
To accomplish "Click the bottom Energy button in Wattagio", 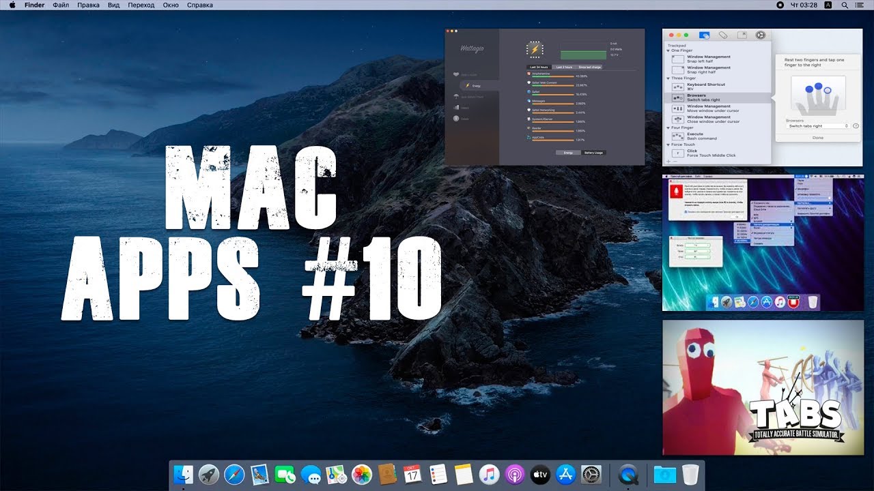I will click(568, 153).
